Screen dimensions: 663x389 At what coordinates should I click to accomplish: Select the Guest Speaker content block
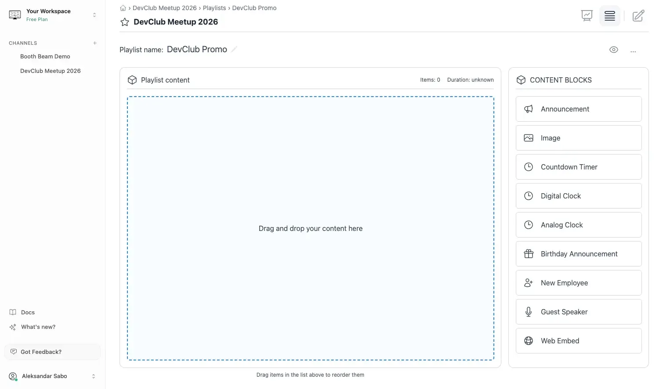point(579,312)
